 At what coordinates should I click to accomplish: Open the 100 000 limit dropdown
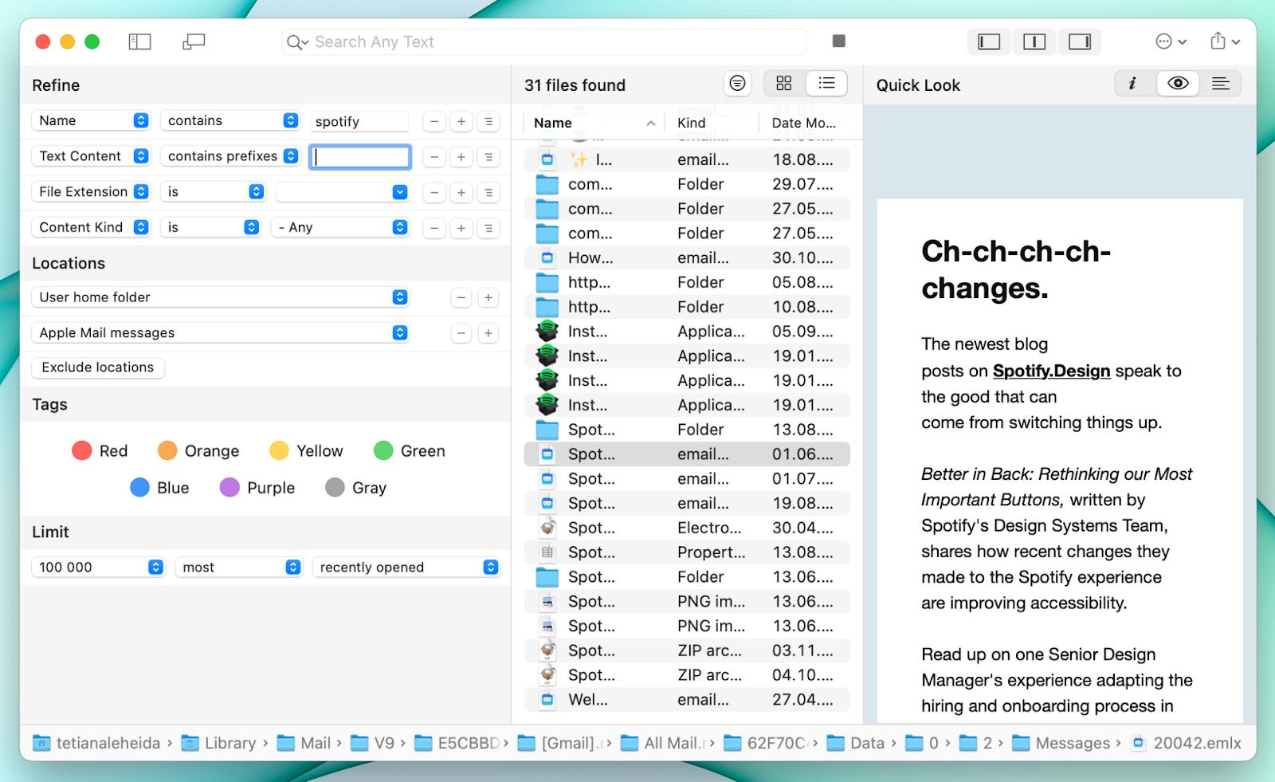click(99, 567)
